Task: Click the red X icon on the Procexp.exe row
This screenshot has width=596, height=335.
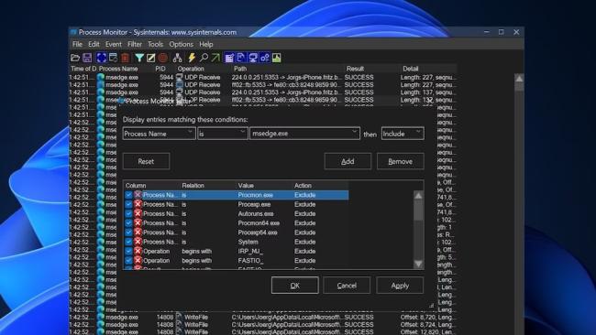Action: pos(138,204)
